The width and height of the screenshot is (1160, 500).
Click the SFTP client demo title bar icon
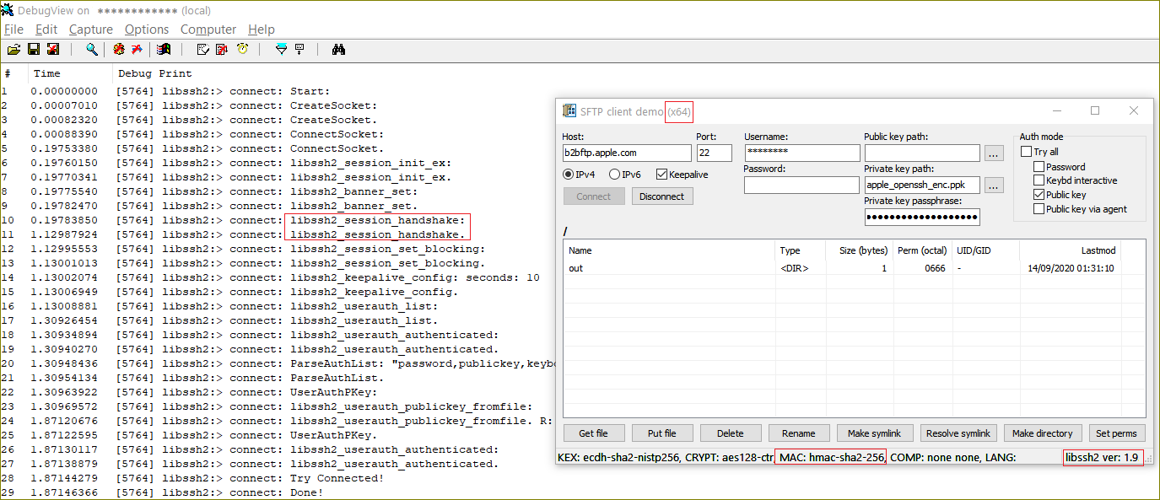click(569, 111)
